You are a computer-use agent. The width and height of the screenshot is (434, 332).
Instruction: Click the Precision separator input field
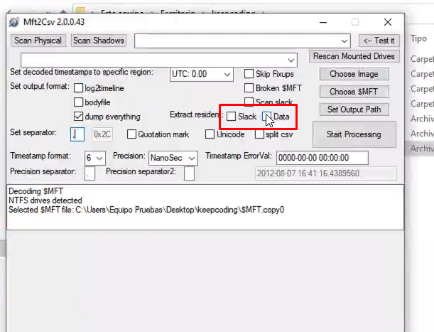pos(89,173)
